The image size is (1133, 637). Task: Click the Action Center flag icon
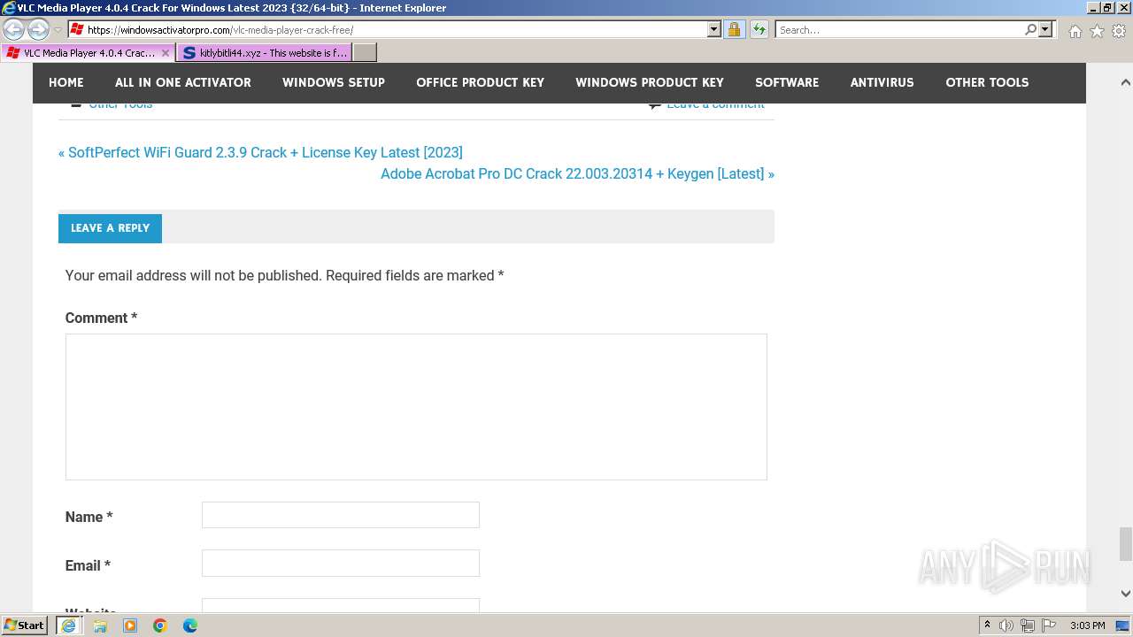[x=1049, y=625]
